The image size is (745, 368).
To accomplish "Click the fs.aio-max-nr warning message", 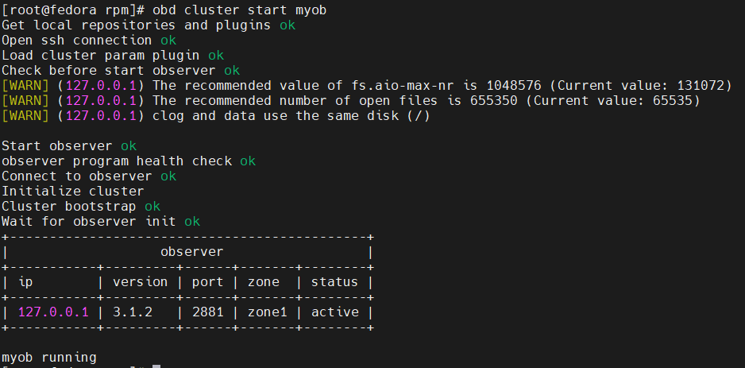I will [437, 85].
